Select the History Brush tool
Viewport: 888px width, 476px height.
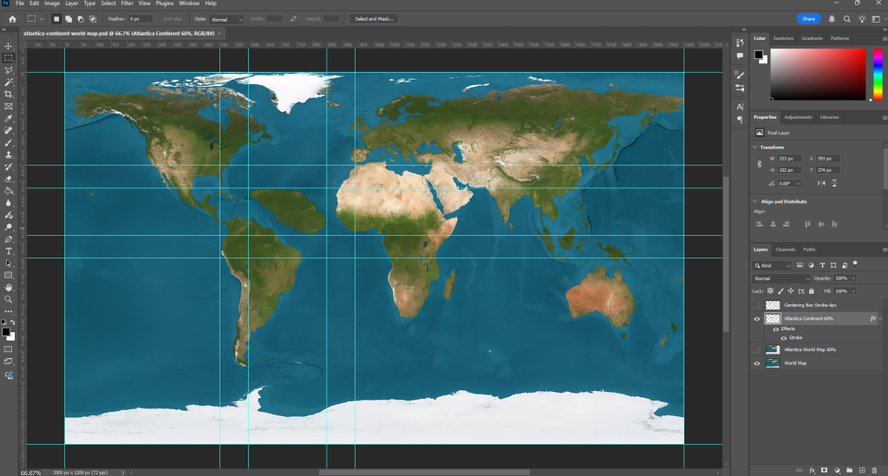pyautogui.click(x=8, y=166)
